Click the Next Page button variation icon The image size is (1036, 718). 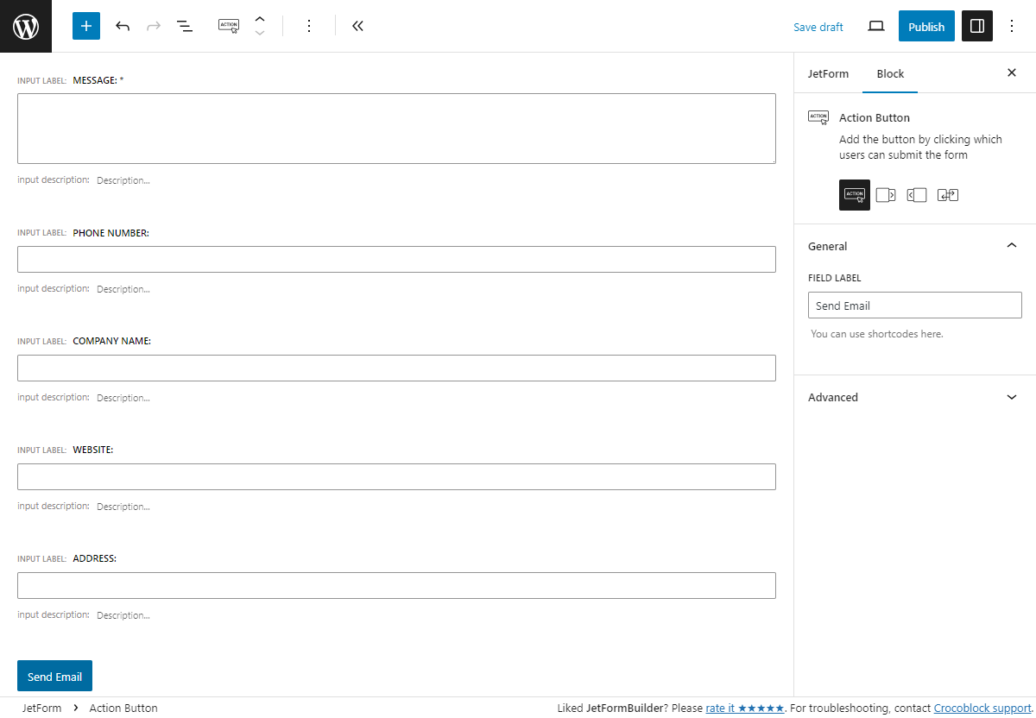tap(886, 194)
